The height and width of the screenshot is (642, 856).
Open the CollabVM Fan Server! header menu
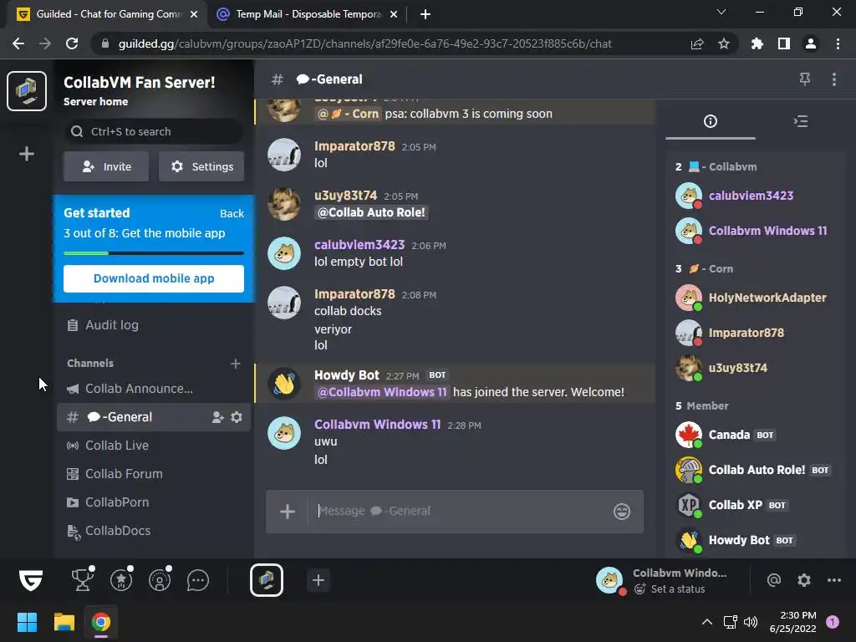(140, 83)
